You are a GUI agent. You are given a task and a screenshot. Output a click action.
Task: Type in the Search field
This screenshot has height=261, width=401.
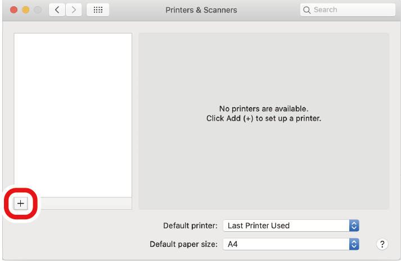[x=343, y=10]
